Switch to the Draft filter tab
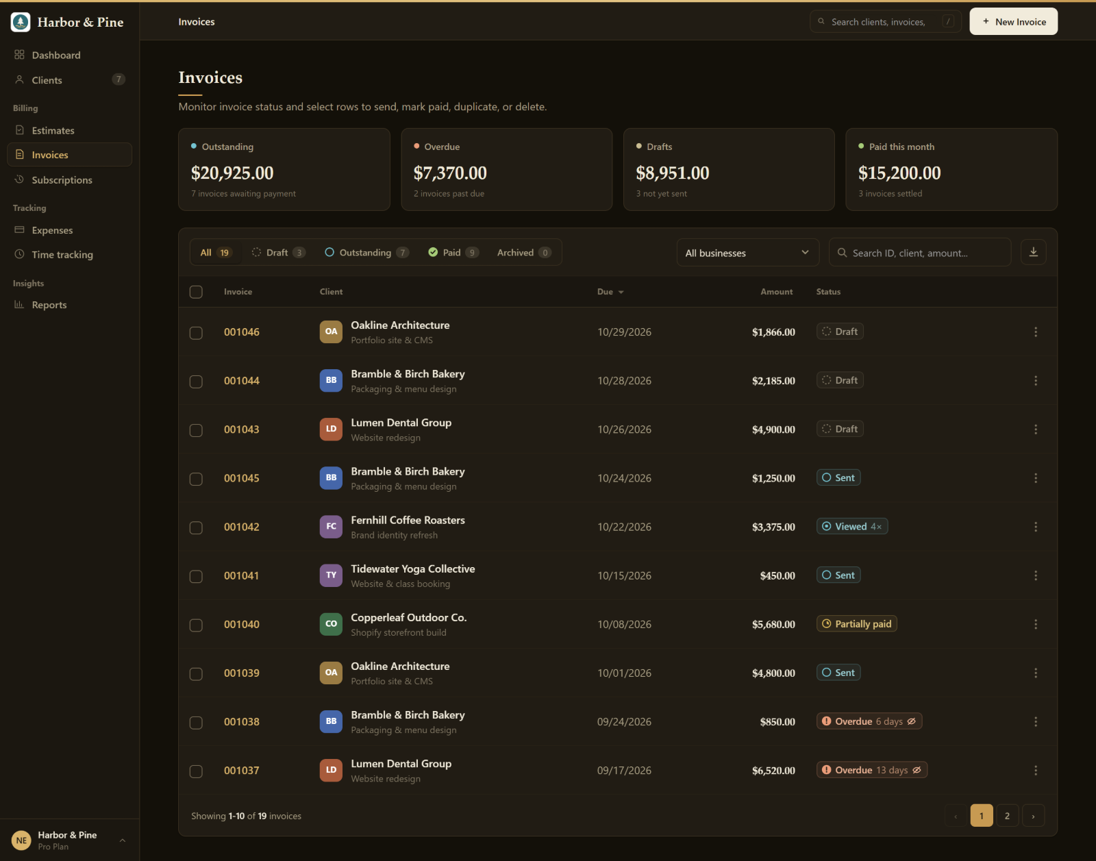This screenshot has height=861, width=1096. click(278, 253)
